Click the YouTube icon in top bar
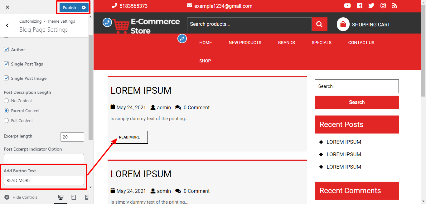This screenshot has width=426, height=204. tap(347, 6)
